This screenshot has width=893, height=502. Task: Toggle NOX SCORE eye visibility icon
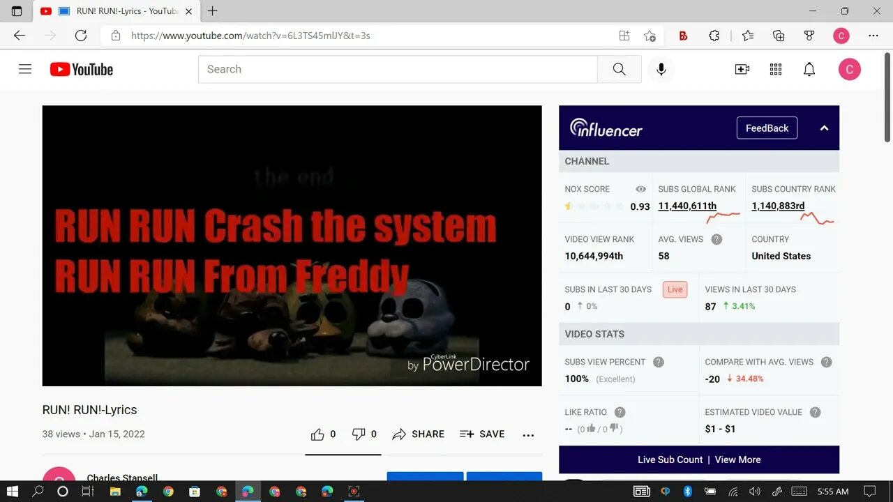[x=641, y=189]
